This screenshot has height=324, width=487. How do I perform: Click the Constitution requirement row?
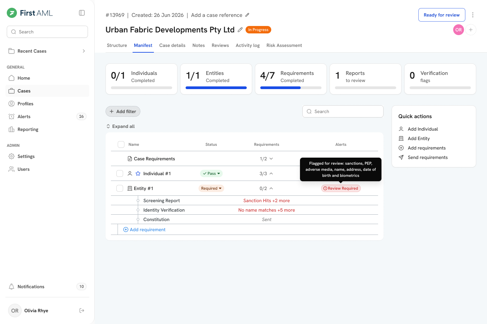point(245,219)
